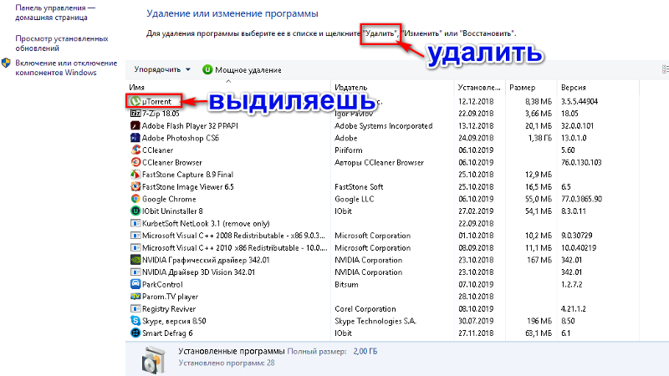Click publisher Google LLC cell
The image size is (669, 376).
(x=354, y=199)
